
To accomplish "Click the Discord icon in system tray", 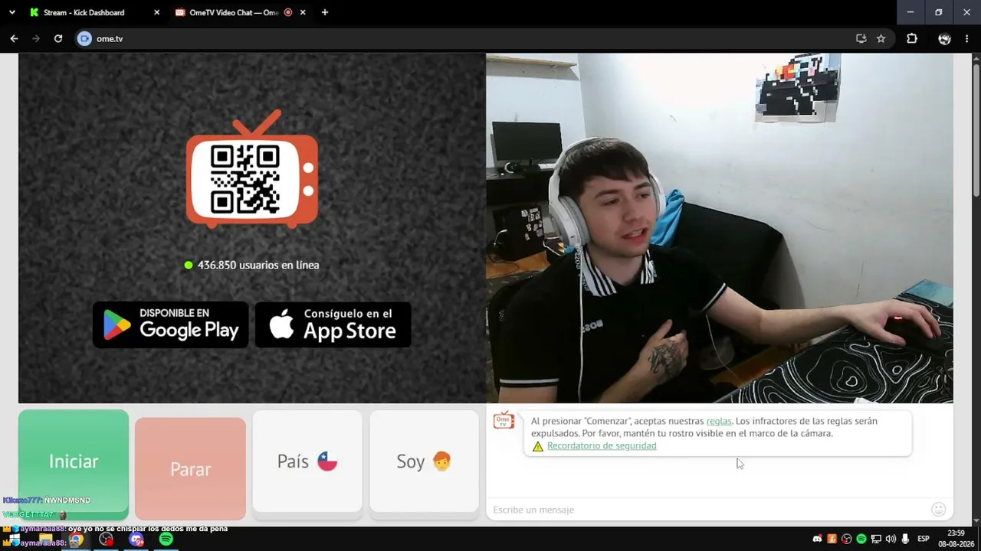I will point(817,540).
